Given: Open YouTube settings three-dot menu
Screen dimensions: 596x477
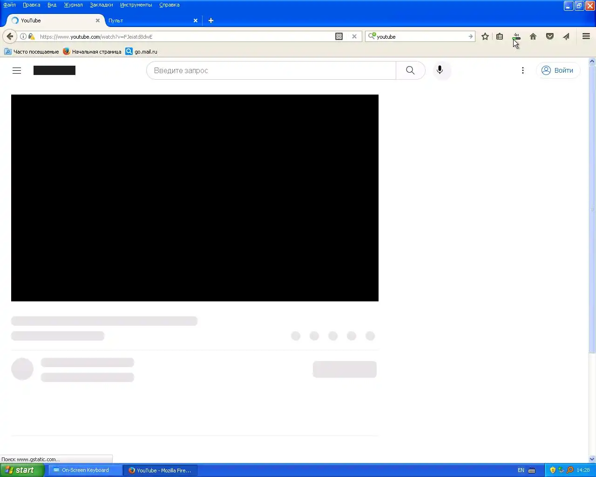Looking at the screenshot, I should (523, 70).
